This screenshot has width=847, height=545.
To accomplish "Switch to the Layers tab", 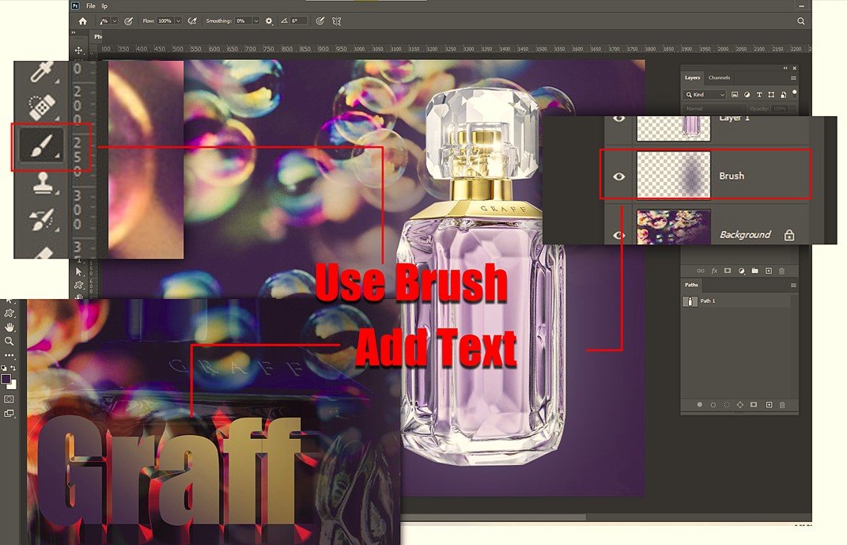I will pos(693,78).
